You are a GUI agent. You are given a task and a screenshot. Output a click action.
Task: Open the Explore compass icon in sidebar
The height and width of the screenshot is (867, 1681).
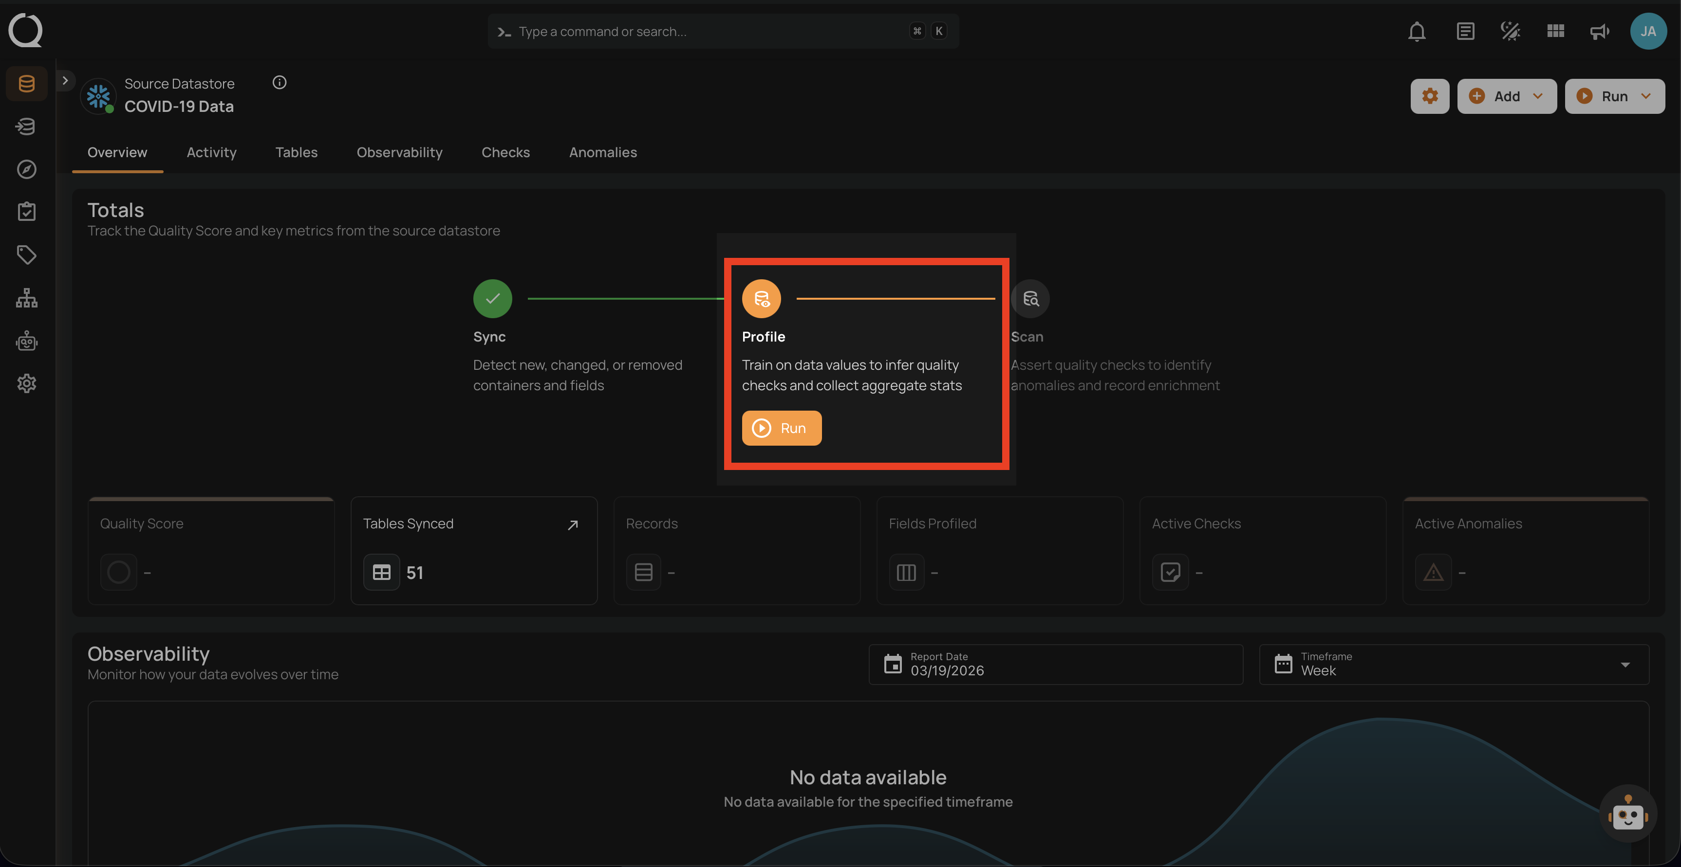click(26, 169)
